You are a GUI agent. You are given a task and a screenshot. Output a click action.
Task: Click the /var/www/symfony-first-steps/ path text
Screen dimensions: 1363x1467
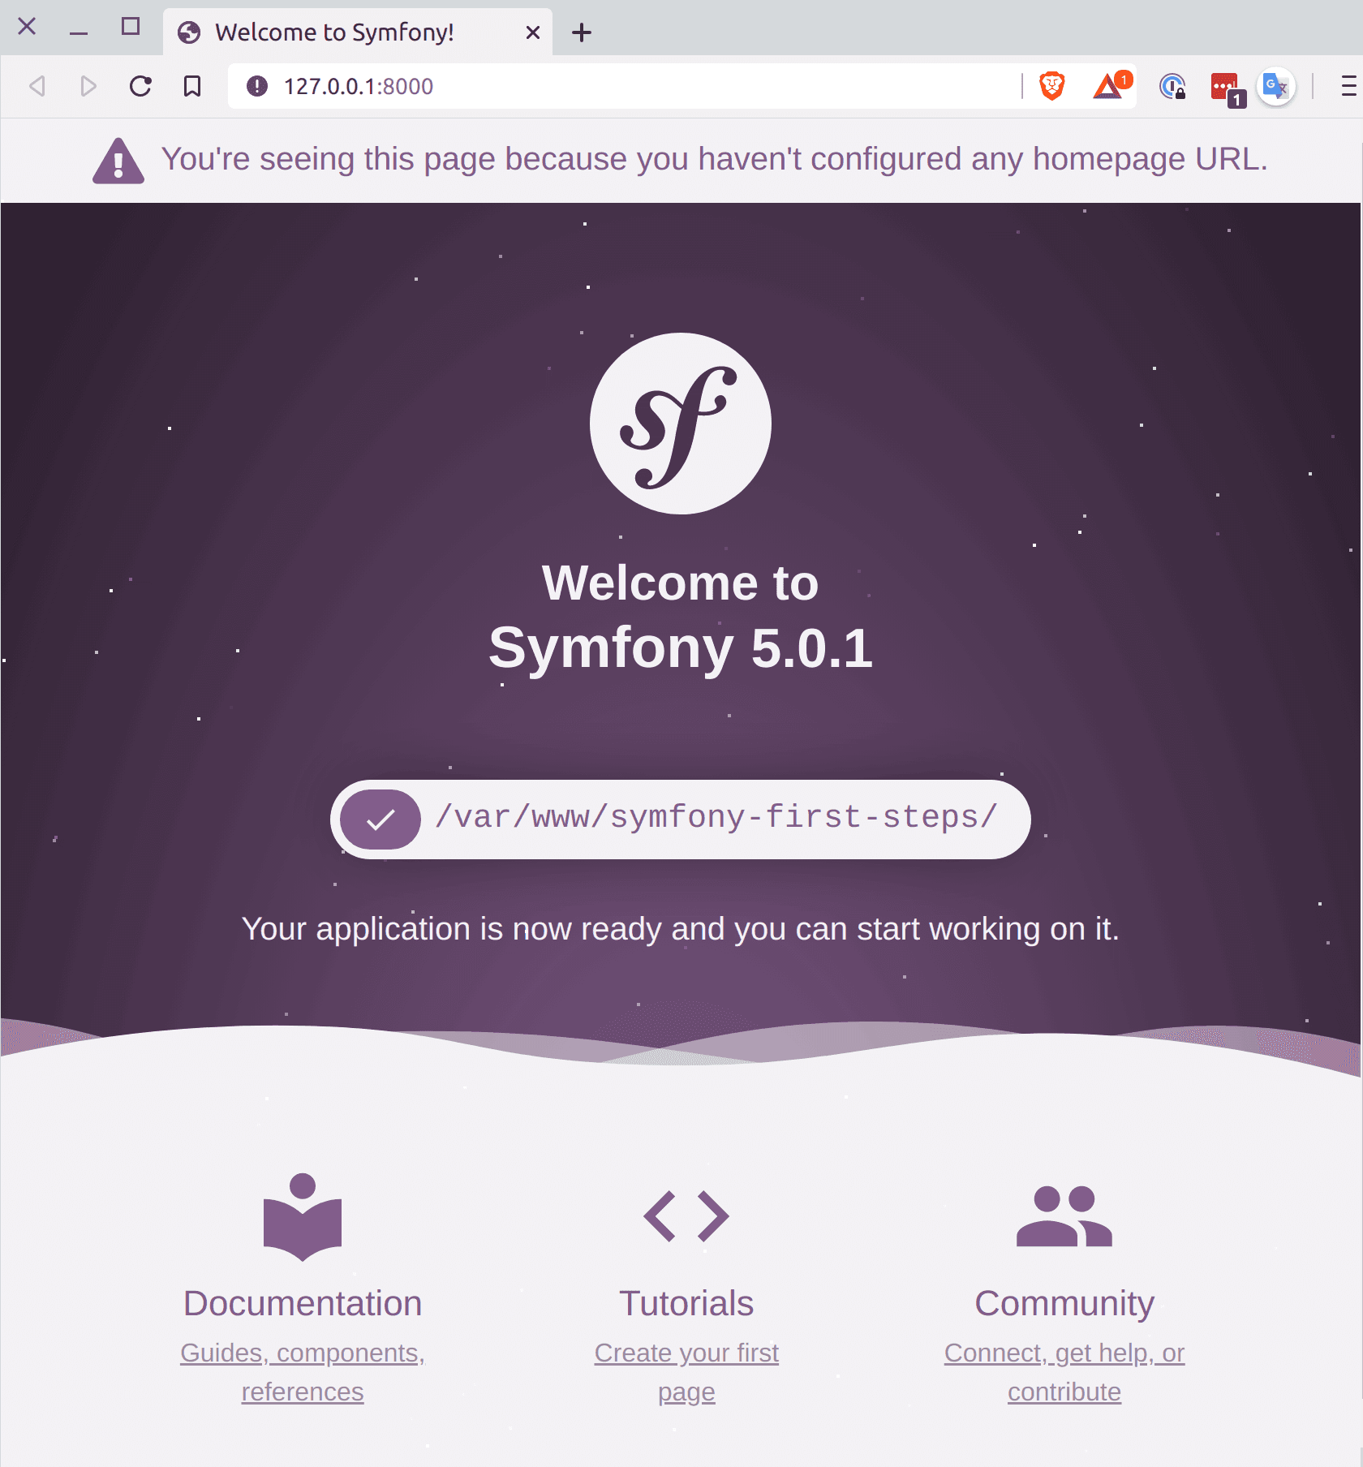pyautogui.click(x=716, y=818)
